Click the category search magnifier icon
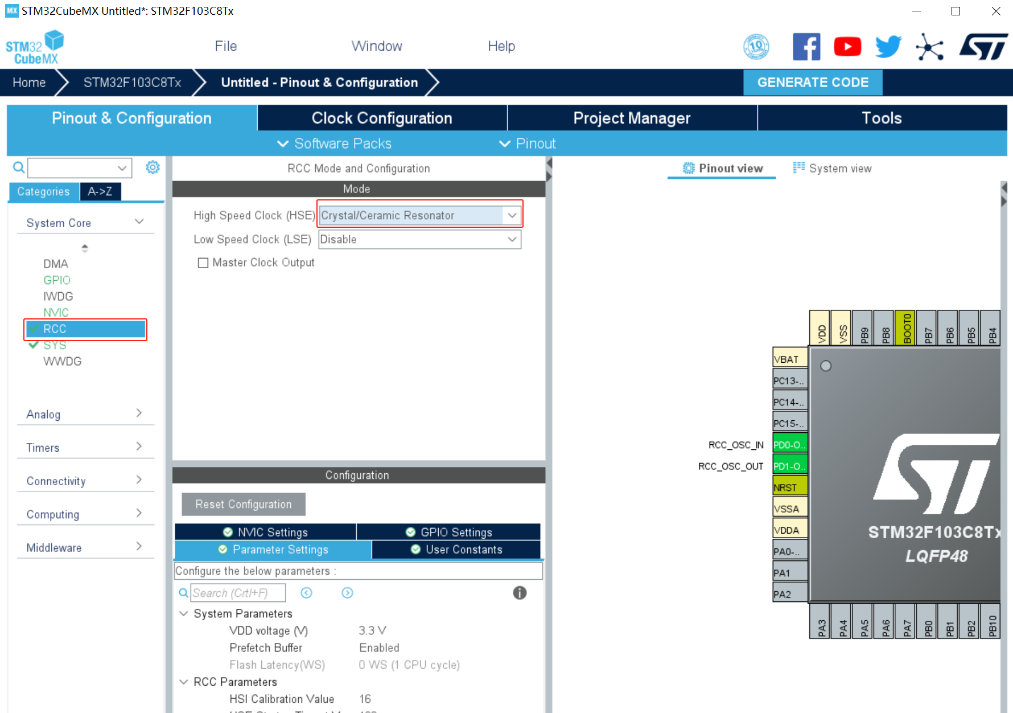This screenshot has height=713, width=1013. [19, 167]
